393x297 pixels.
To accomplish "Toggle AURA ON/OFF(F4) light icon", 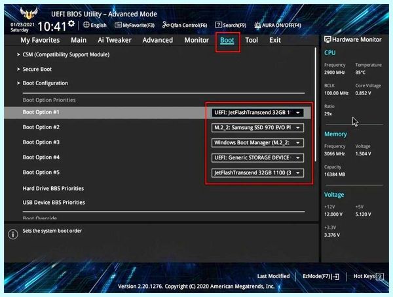I will tap(257, 25).
